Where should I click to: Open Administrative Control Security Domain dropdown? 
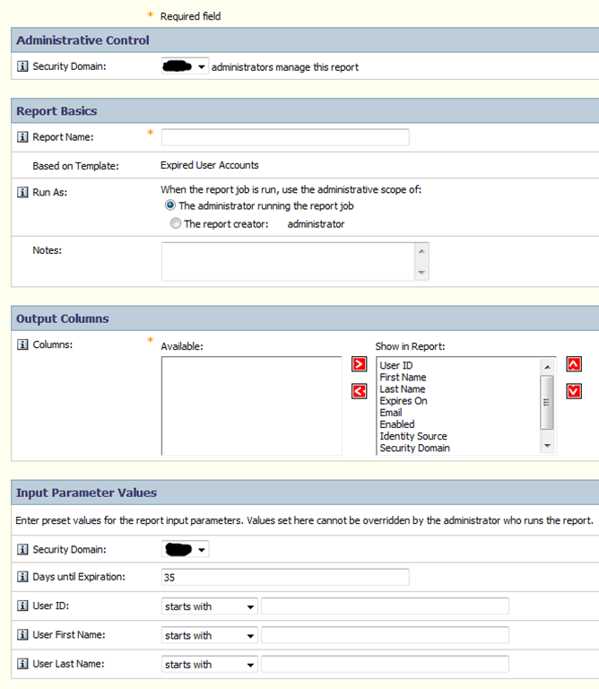(185, 66)
